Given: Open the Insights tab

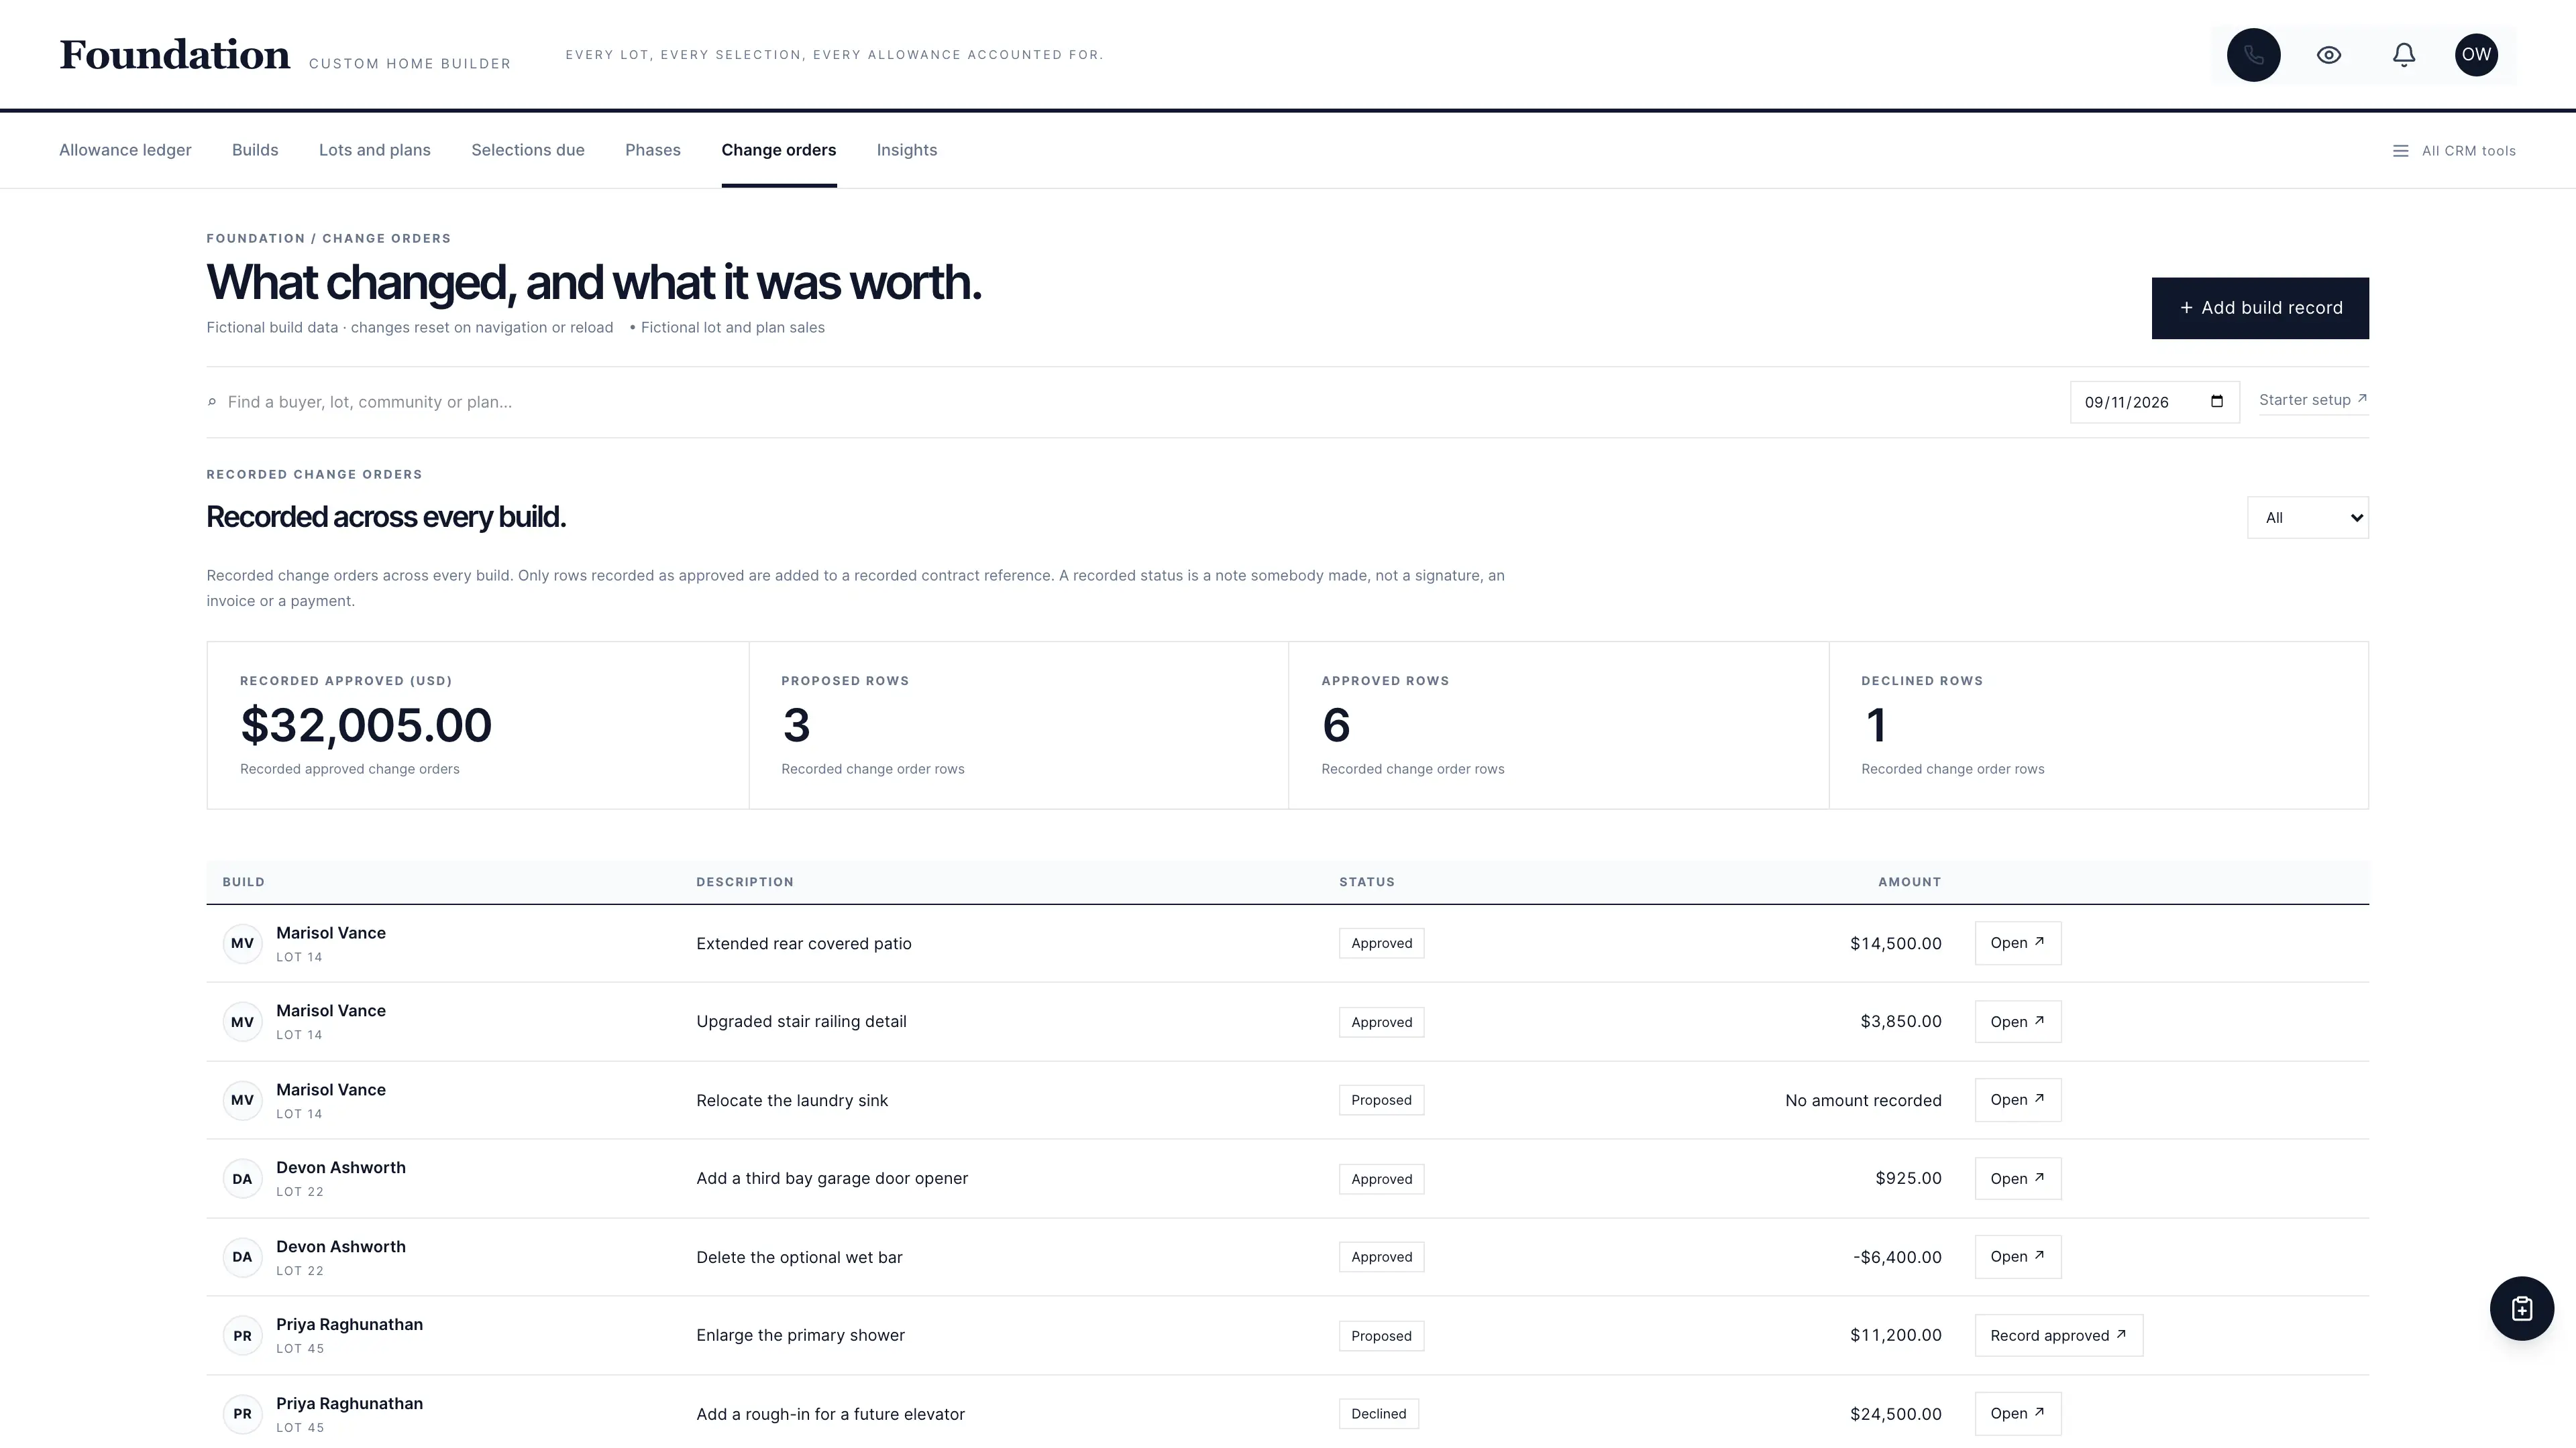Looking at the screenshot, I should click(x=907, y=150).
